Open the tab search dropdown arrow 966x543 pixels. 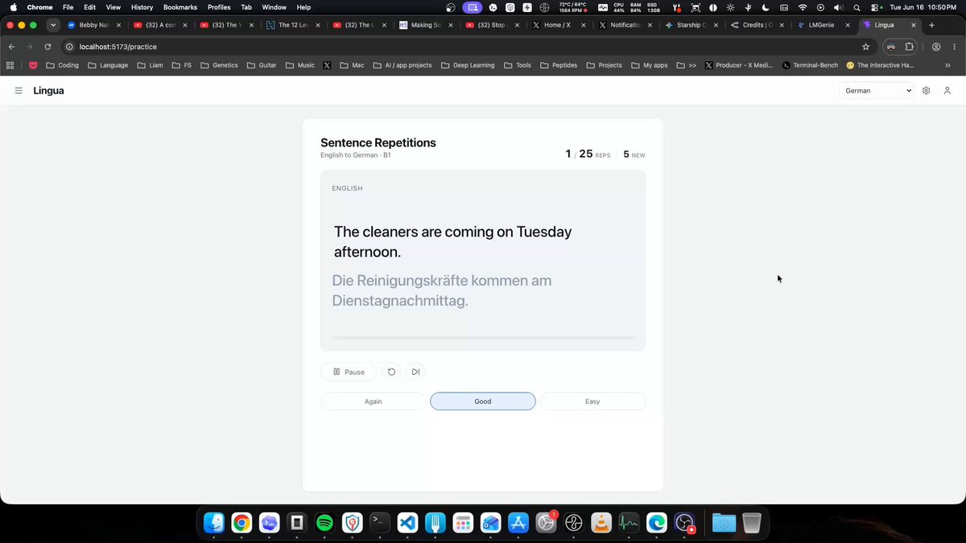(x=52, y=25)
